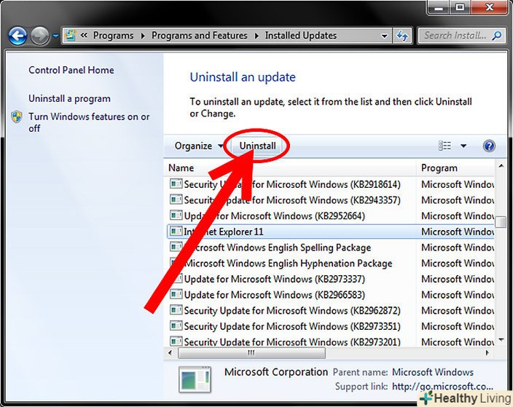This screenshot has height=407, width=513.
Task: Click the shield icon beside Windows features
Action: [17, 116]
